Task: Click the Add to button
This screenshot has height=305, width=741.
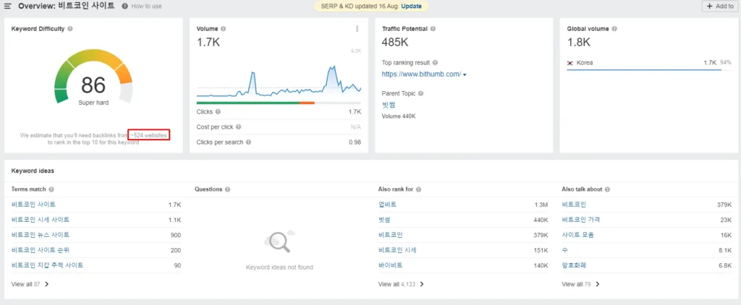Action: pos(721,6)
